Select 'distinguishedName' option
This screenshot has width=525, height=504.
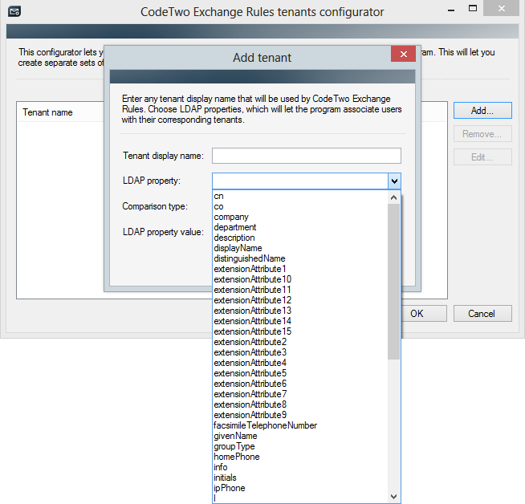click(x=300, y=258)
